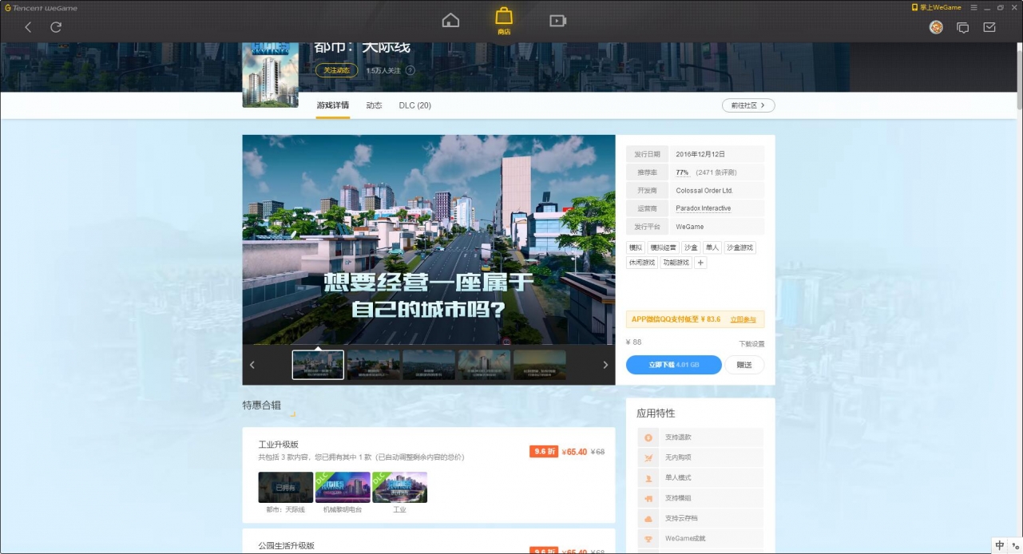Open the 公园生活升级版 bundle title

(x=287, y=546)
